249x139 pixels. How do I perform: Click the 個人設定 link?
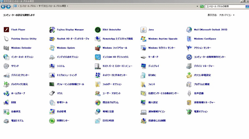tap(153, 102)
